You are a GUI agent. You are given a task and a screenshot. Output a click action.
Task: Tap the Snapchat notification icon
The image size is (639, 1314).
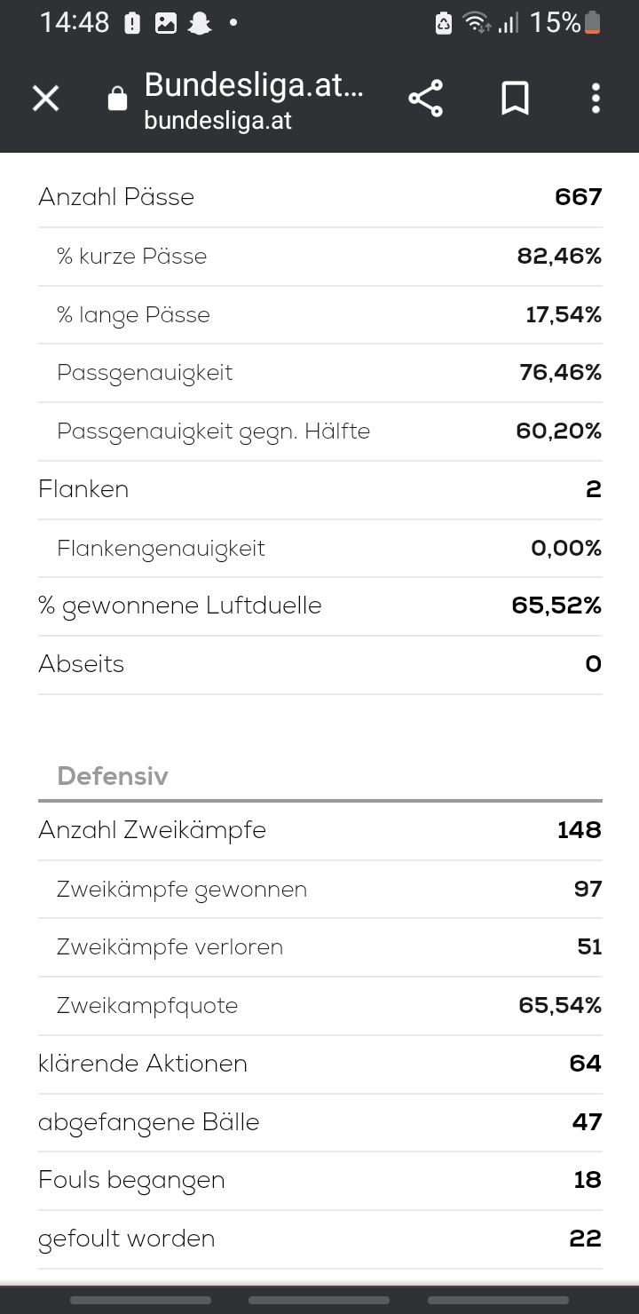tap(200, 23)
